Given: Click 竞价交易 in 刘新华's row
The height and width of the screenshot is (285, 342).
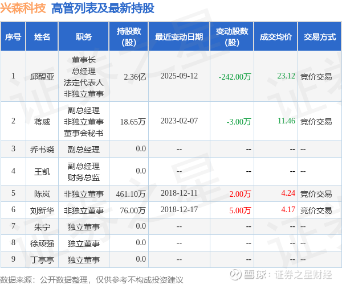Looking at the screenshot, I should pos(316,210).
